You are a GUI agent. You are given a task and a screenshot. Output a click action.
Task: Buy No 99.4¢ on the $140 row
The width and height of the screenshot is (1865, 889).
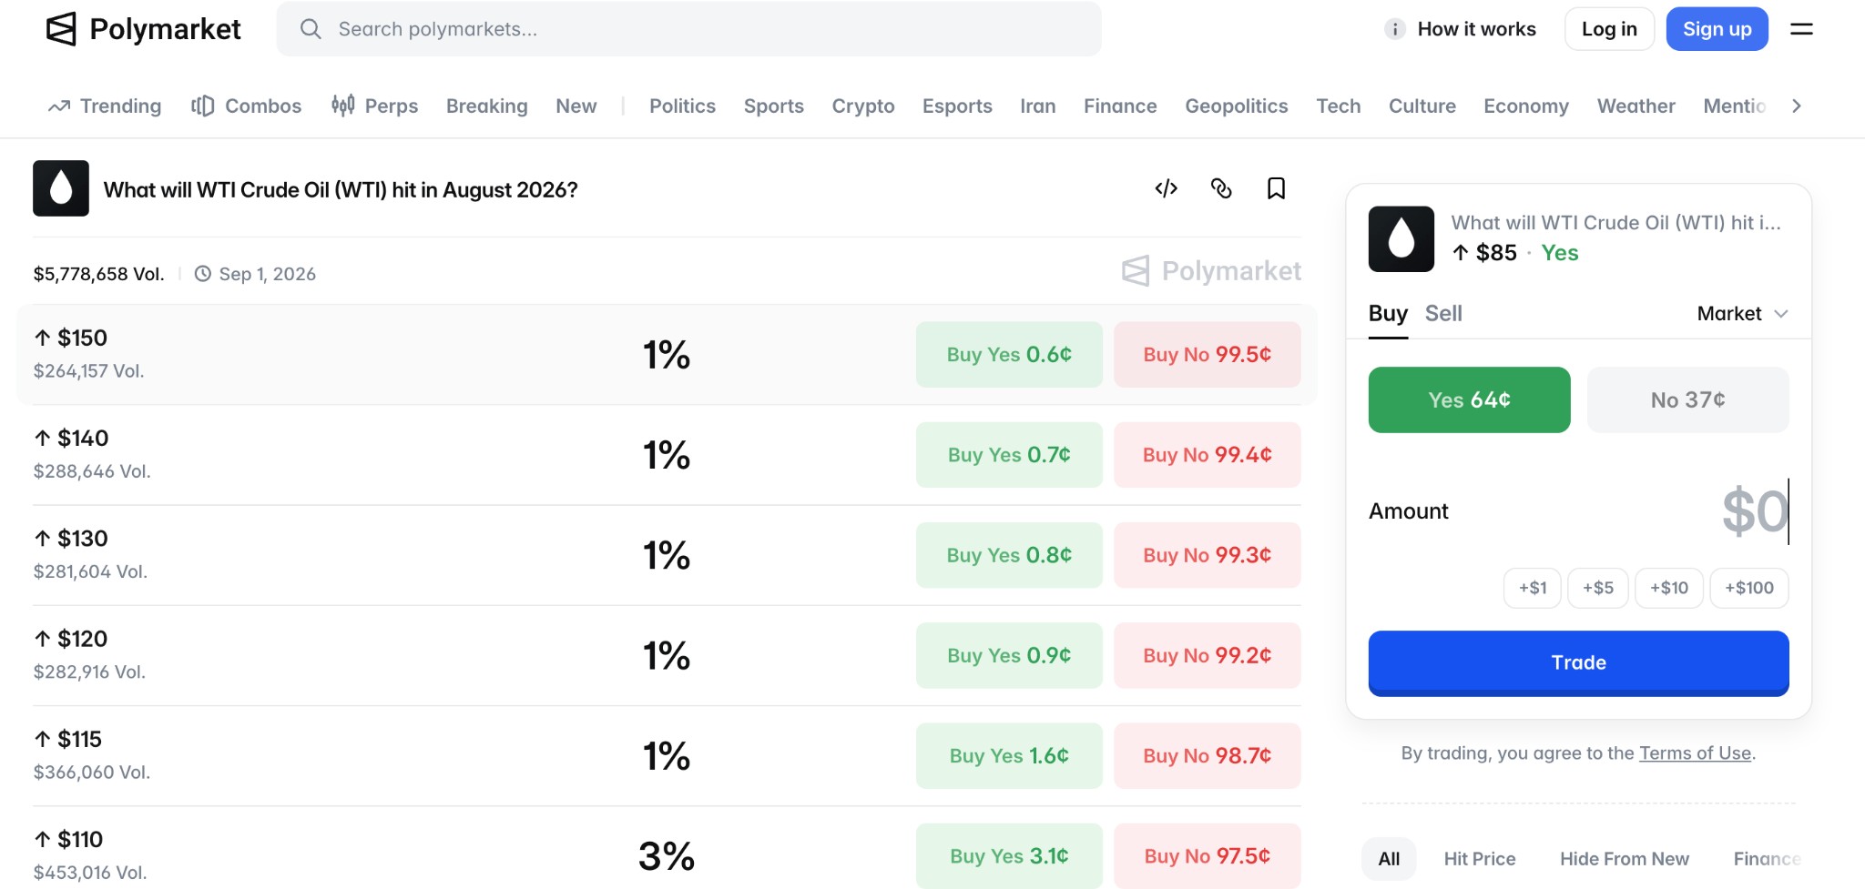coord(1208,455)
